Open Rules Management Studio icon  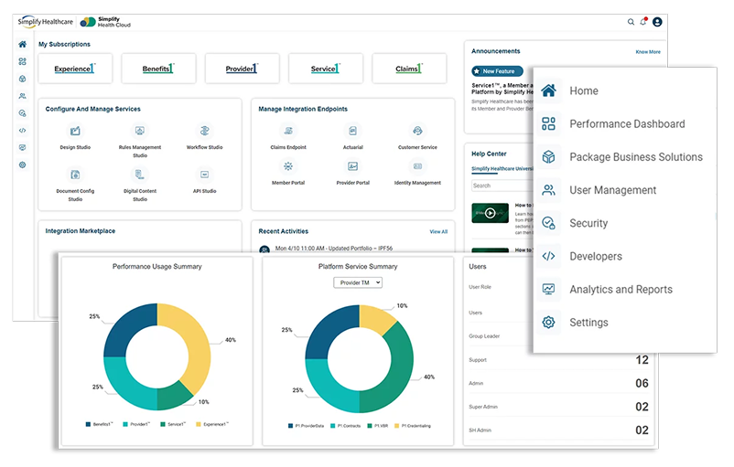pos(140,132)
